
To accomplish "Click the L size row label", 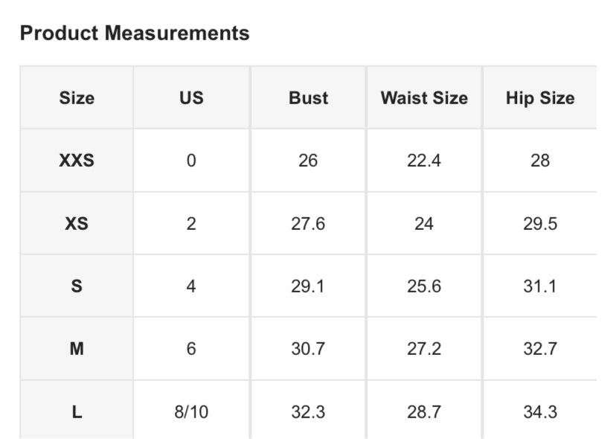I will 77,411.
